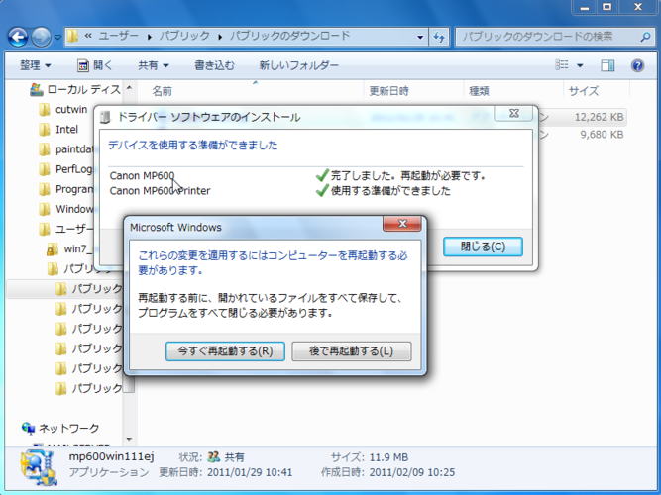This screenshot has width=661, height=495.
Task: Click the refresh button next to the address bar
Action: (x=439, y=37)
